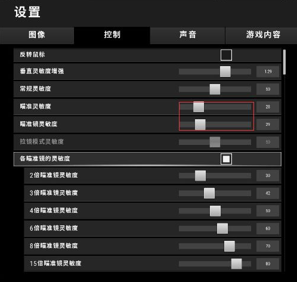The image size is (297, 282).
Task: Select the 游戏内容 tab
Action: (x=261, y=35)
